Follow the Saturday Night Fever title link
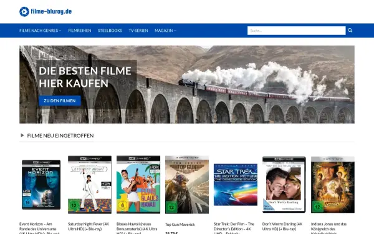The height and width of the screenshot is (234, 374). (x=89, y=227)
